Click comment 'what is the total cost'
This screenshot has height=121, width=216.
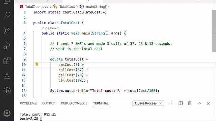point(80,49)
